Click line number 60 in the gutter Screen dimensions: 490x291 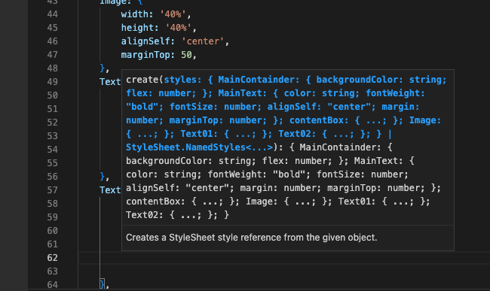[53, 231]
